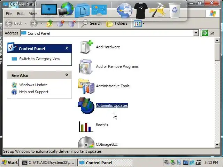Click the Control Panel taskbar button
Screen dimensions: 223x167
105,162
